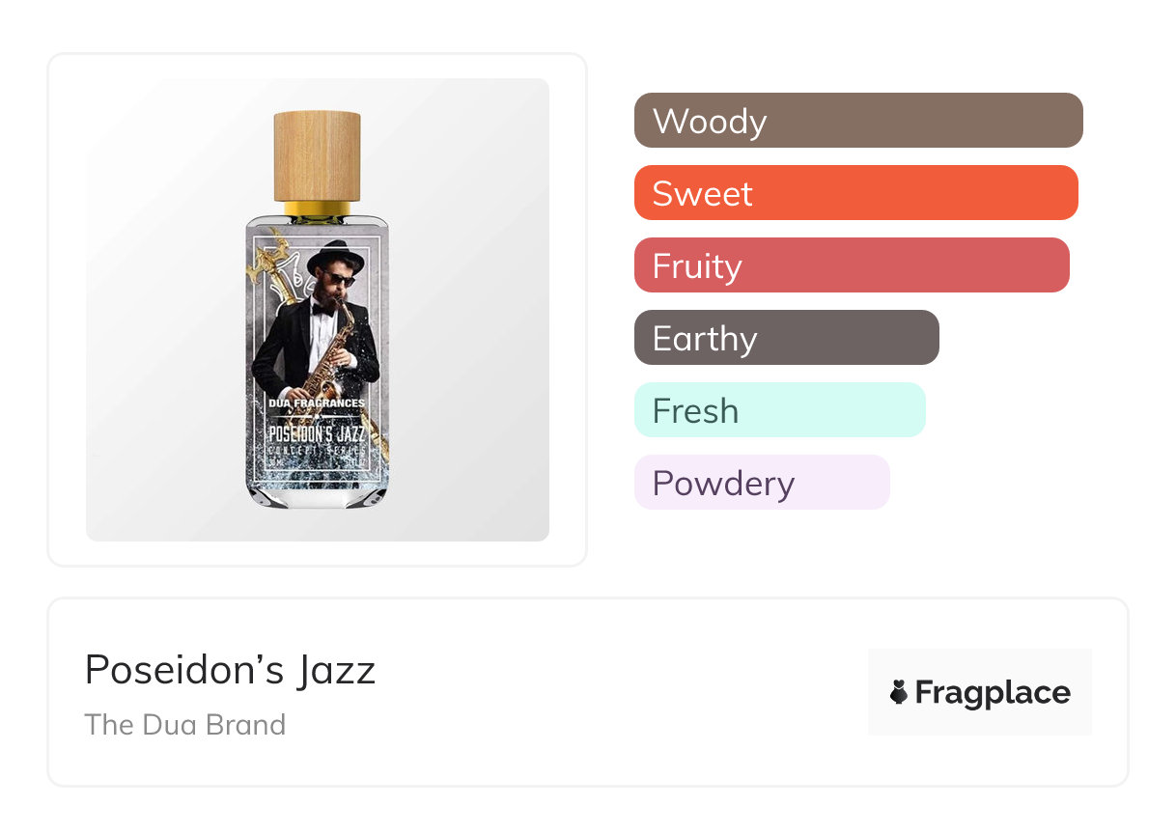
Task: Click the wooden cap of the bottle
Action: [317, 154]
